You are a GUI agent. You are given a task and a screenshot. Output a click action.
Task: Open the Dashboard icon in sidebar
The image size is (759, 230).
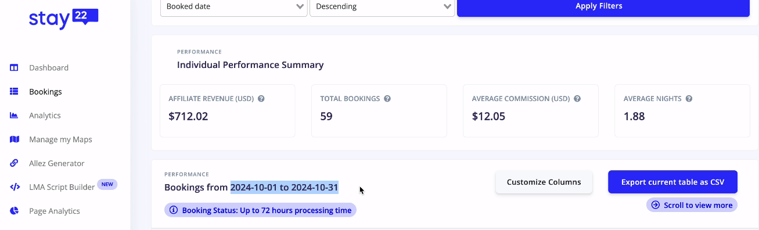pos(15,68)
